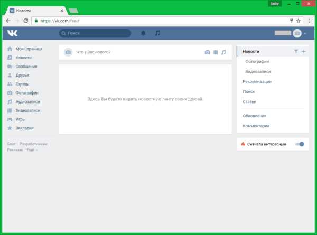Click the people icon beside Группы
Viewport: 317px width, 235px height.
point(10,84)
